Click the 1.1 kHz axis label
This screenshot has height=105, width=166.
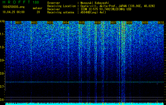pyautogui.click(x=2, y=34)
